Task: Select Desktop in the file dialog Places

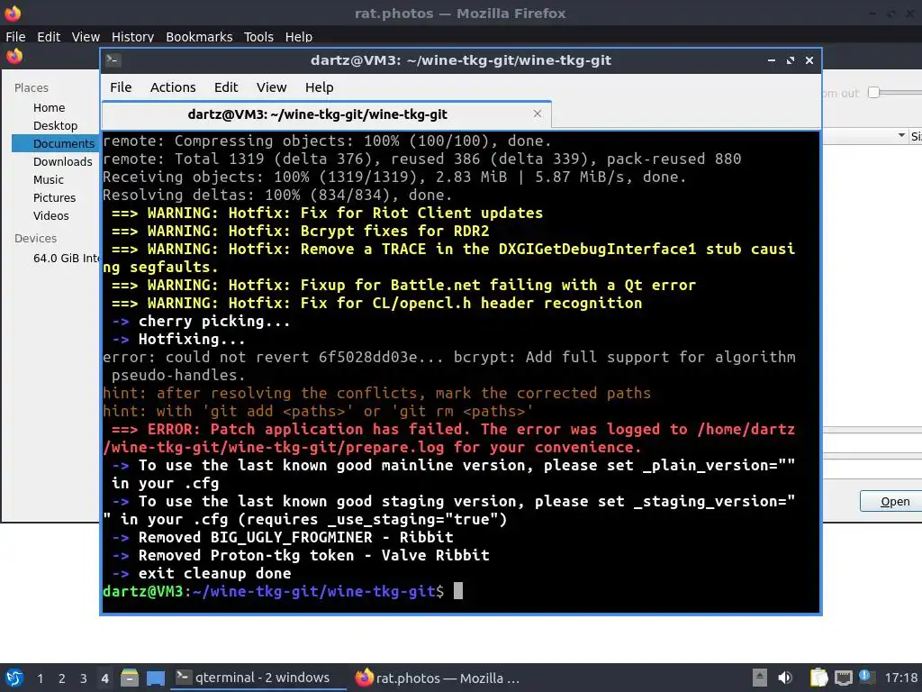Action: [55, 125]
